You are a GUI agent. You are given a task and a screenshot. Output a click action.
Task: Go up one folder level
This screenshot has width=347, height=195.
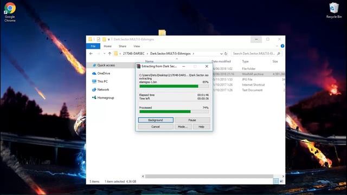[110, 54]
